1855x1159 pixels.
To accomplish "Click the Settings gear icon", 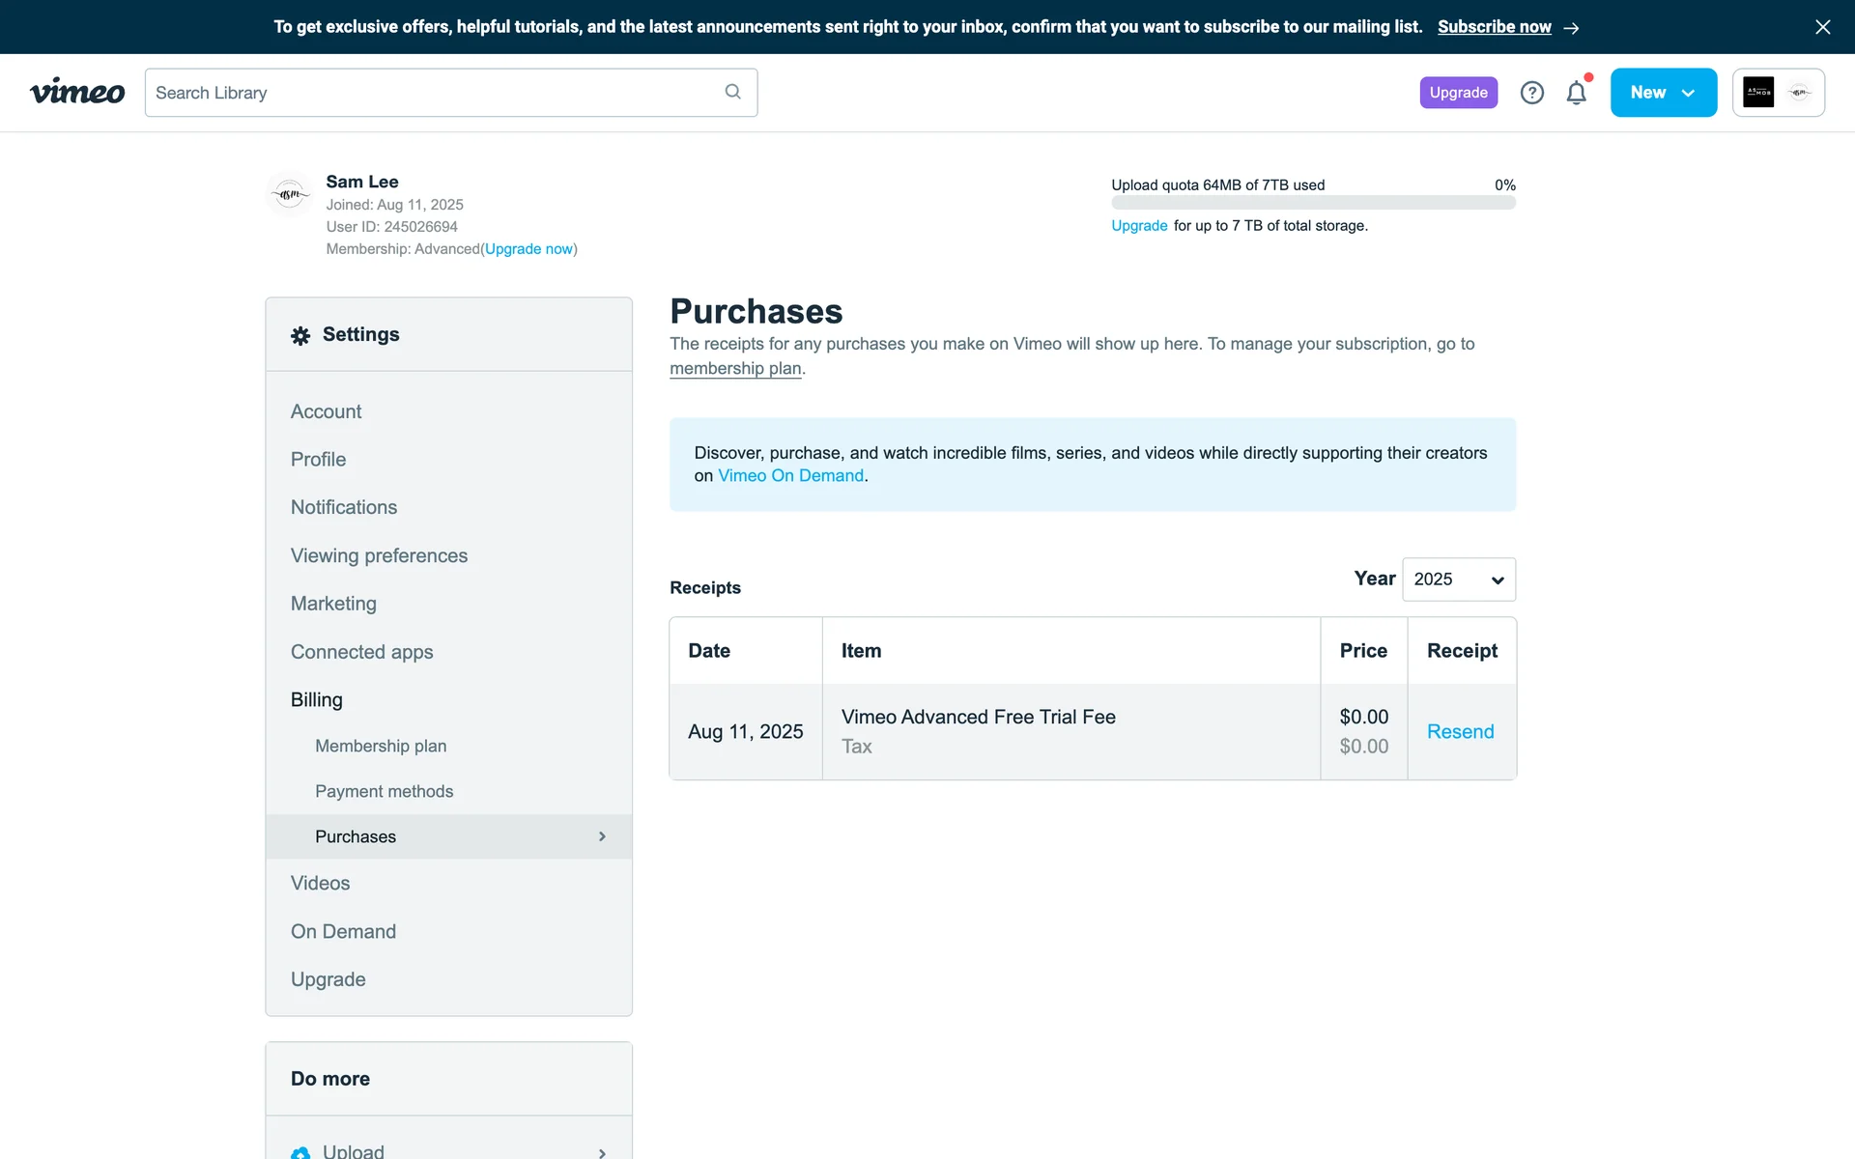I will [300, 335].
